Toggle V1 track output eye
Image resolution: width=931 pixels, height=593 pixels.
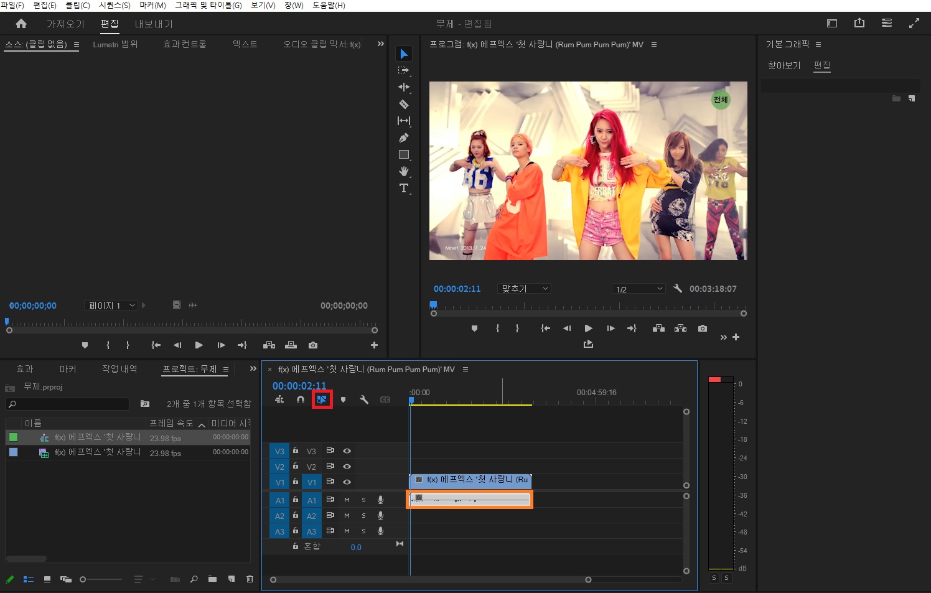pyautogui.click(x=347, y=482)
